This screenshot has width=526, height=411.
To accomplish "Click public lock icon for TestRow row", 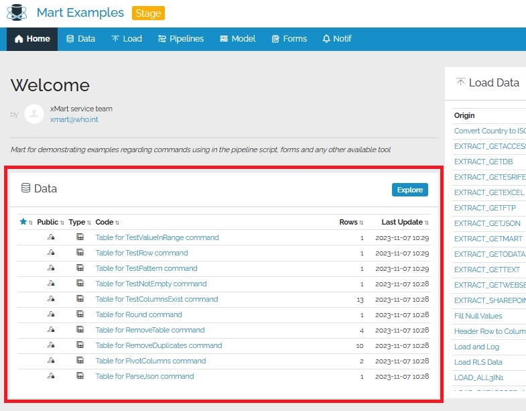I will [x=51, y=253].
